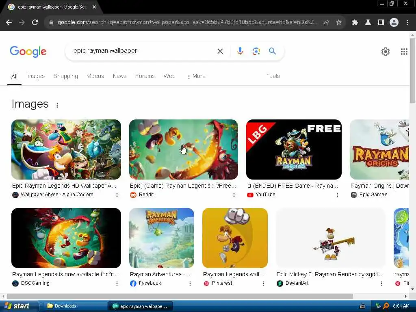
Task: Switch to the Web tab
Action: pyautogui.click(x=169, y=76)
